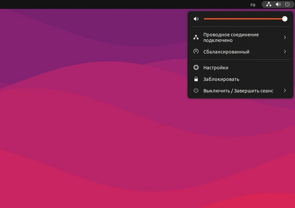This screenshot has height=208, width=295.
Task: Click the power icon in the top bar
Action: [287, 4]
